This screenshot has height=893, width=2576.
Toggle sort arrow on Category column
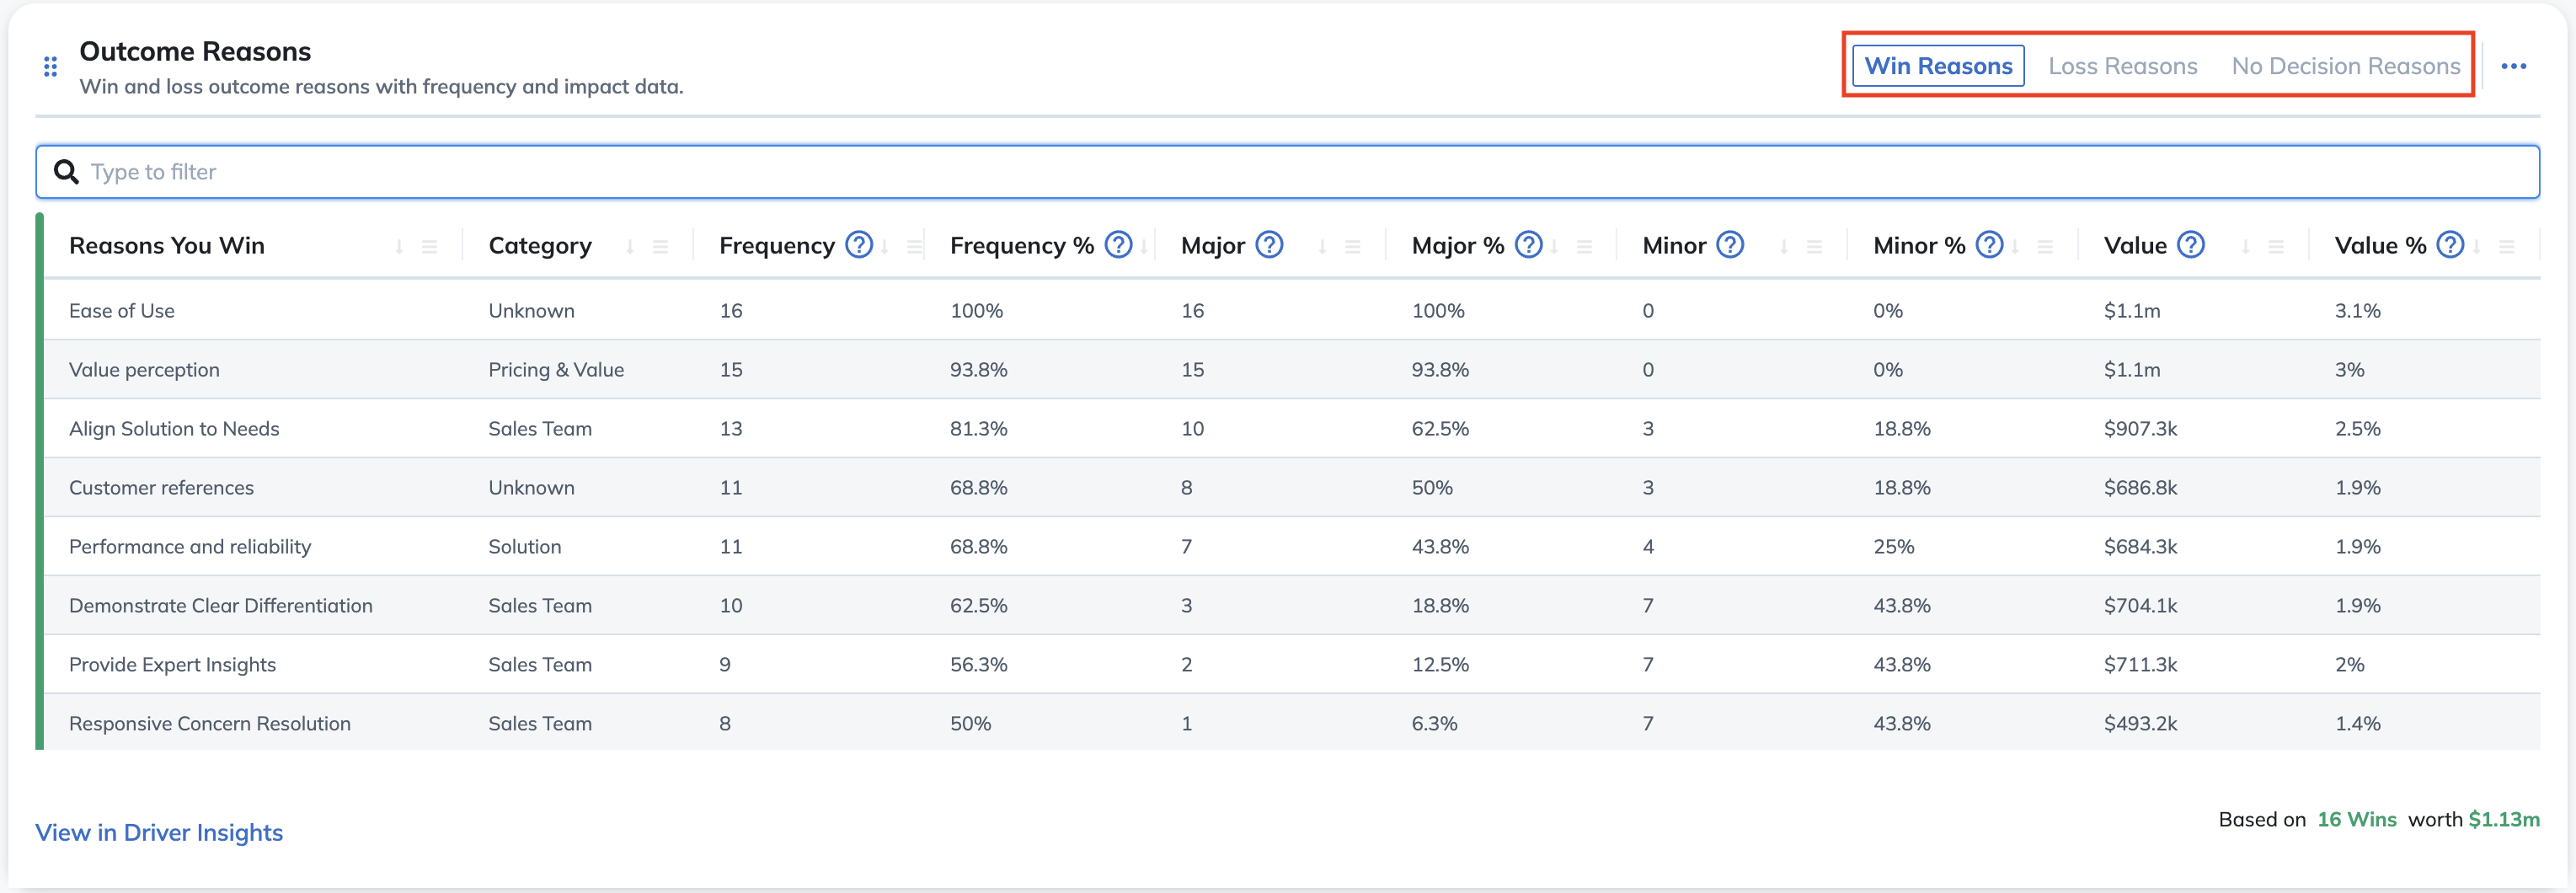[630, 247]
